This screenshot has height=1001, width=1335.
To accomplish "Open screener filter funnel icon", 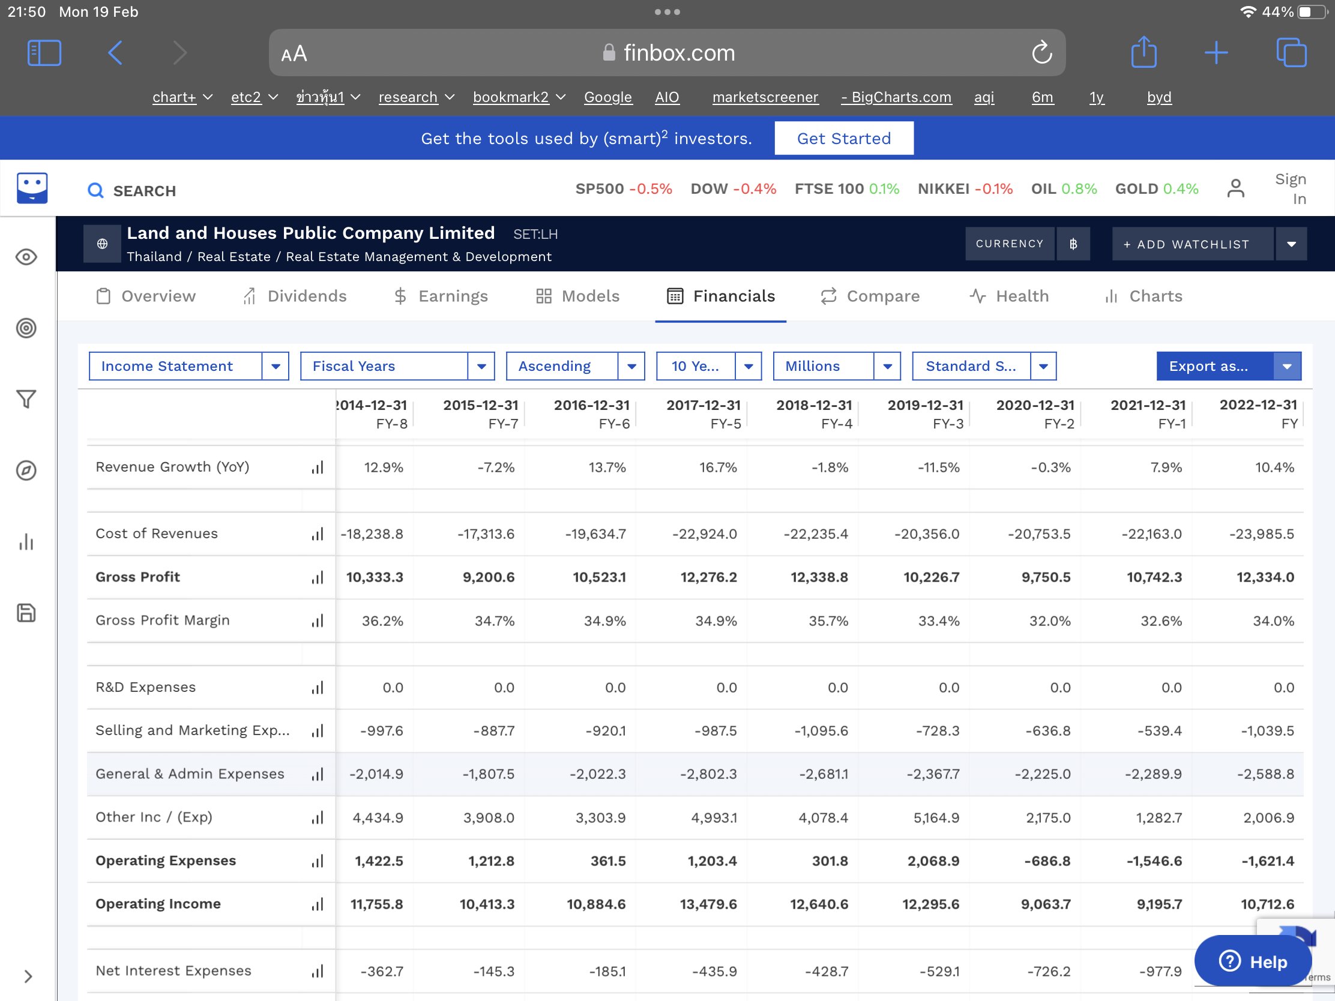I will pos(26,399).
